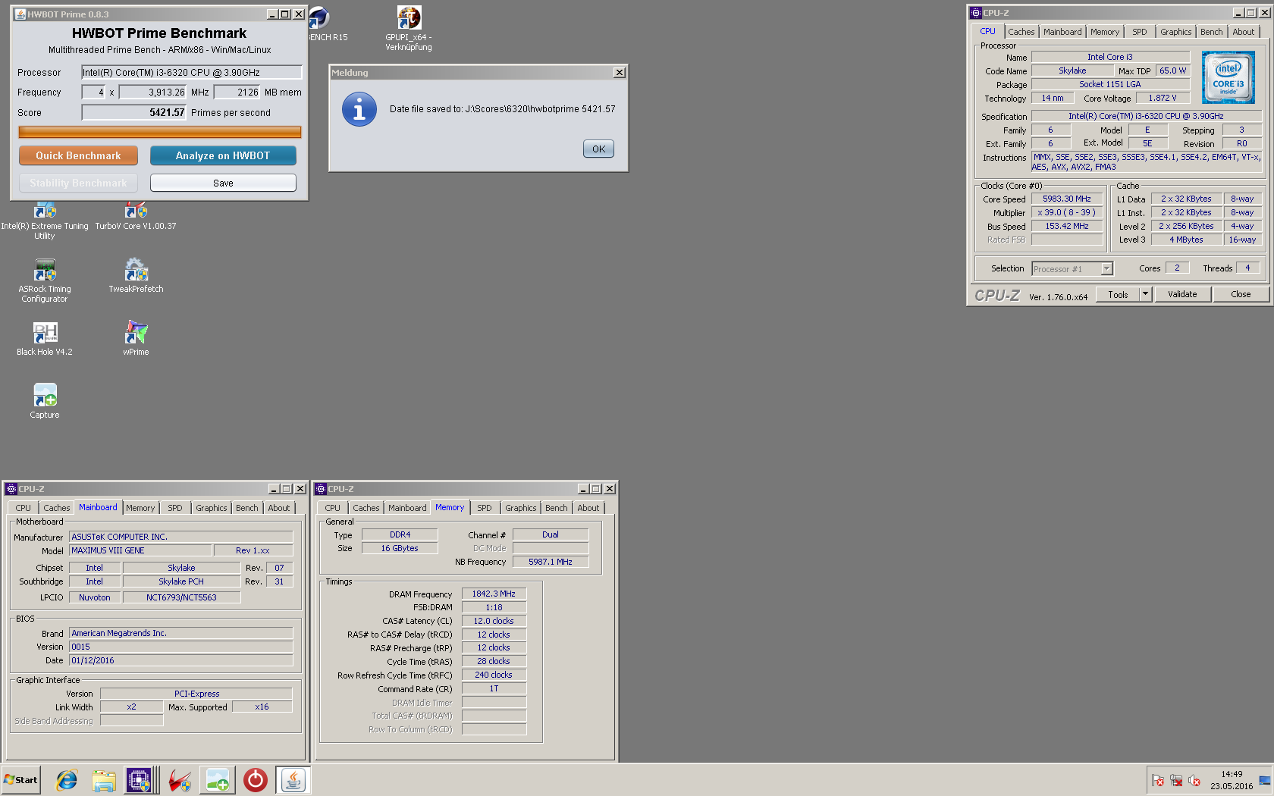Select the GPUPI_x64 desktop shortcut icon

[x=409, y=29]
